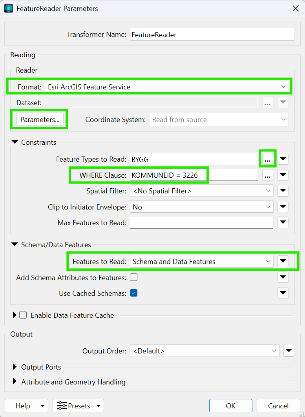
Task: Collapse the Schema/Data Features section
Action: tap(15, 244)
